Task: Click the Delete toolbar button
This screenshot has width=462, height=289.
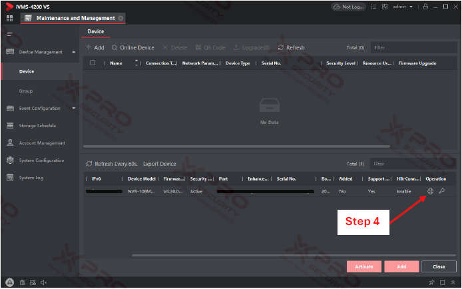Action: click(175, 47)
